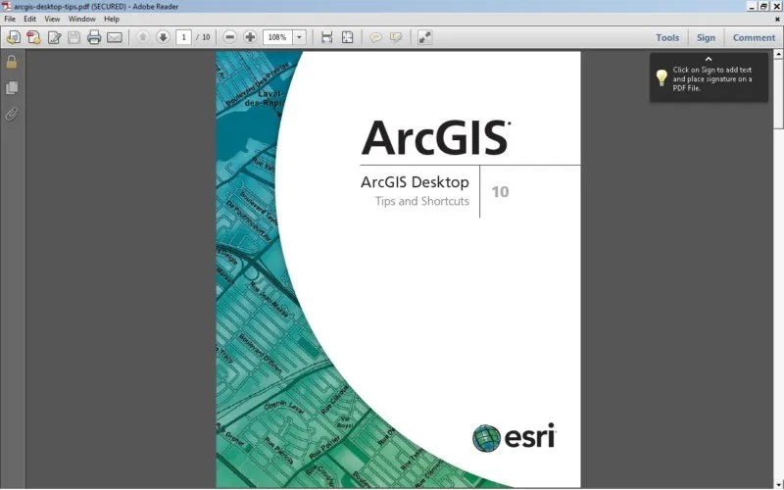Click the security padlock icon in sidebar

[x=12, y=62]
